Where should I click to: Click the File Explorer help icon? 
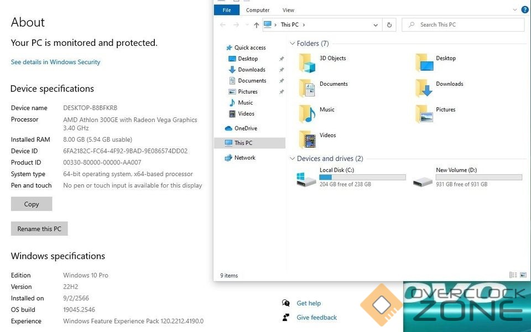(524, 10)
